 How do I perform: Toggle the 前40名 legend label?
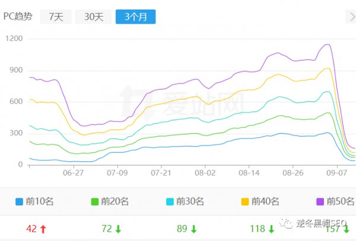tap(264, 202)
